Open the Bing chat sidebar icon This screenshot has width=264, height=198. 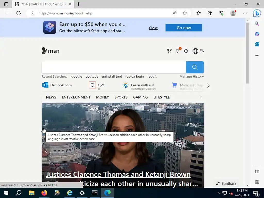(x=257, y=13)
